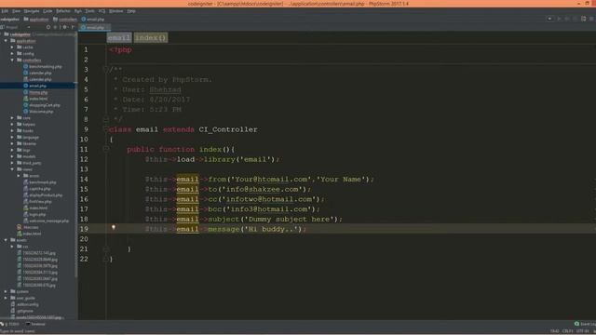The image size is (596, 335).
Task: Click the line with 'Dummy subject here'
Action: tap(244, 220)
